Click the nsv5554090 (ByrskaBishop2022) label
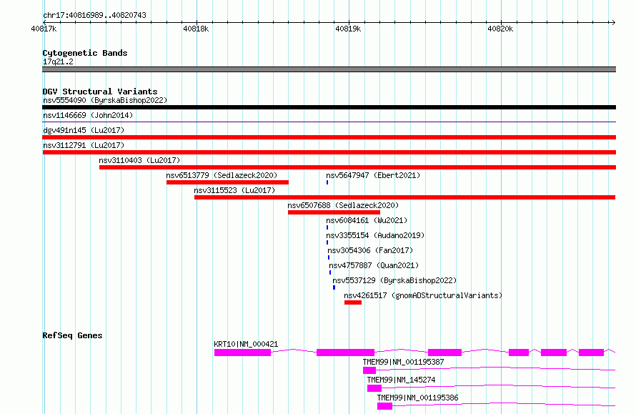Viewport: 636px width, 414px height. (105, 100)
